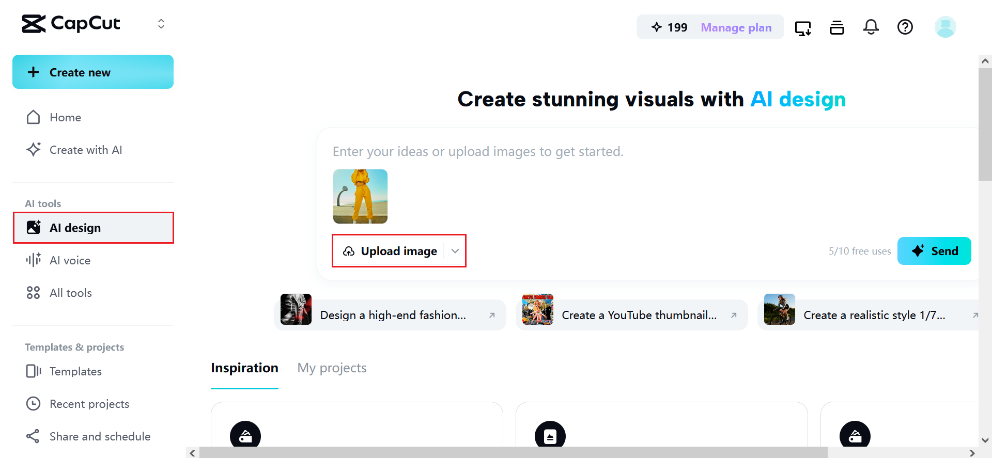
Task: Click the notifications bell icon
Action: 871,27
